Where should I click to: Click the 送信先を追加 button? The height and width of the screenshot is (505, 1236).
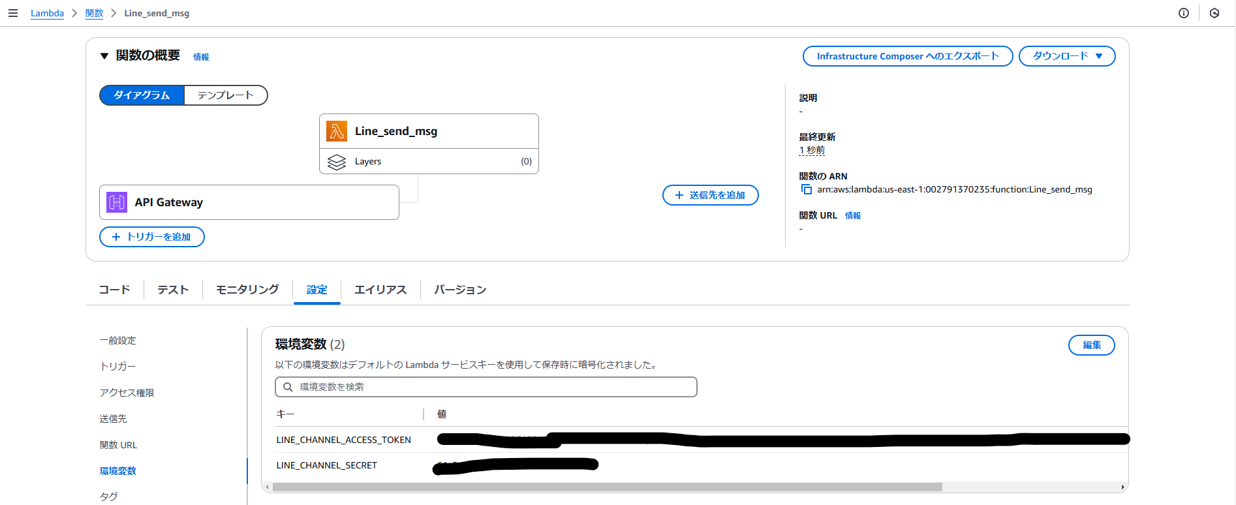711,195
